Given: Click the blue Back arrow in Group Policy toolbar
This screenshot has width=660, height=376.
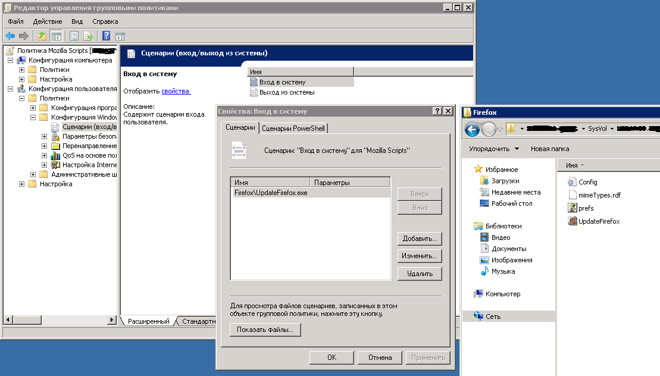Looking at the screenshot, I should pyautogui.click(x=10, y=36).
